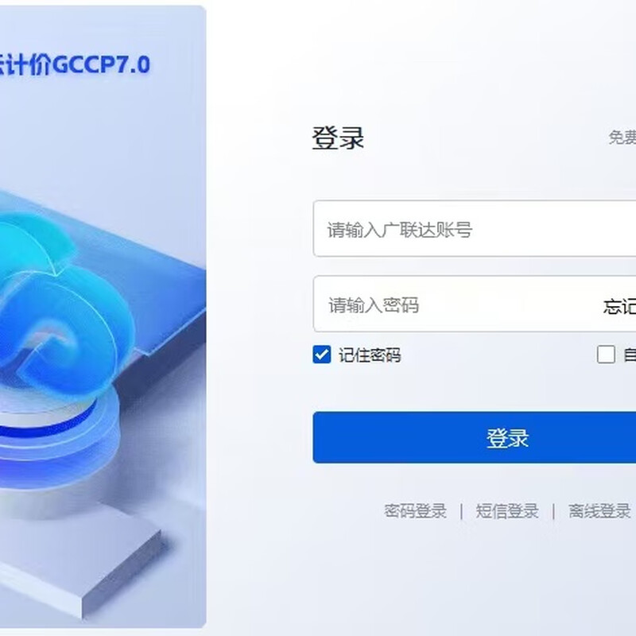Click the GCCP7.0 product title text

(x=101, y=64)
